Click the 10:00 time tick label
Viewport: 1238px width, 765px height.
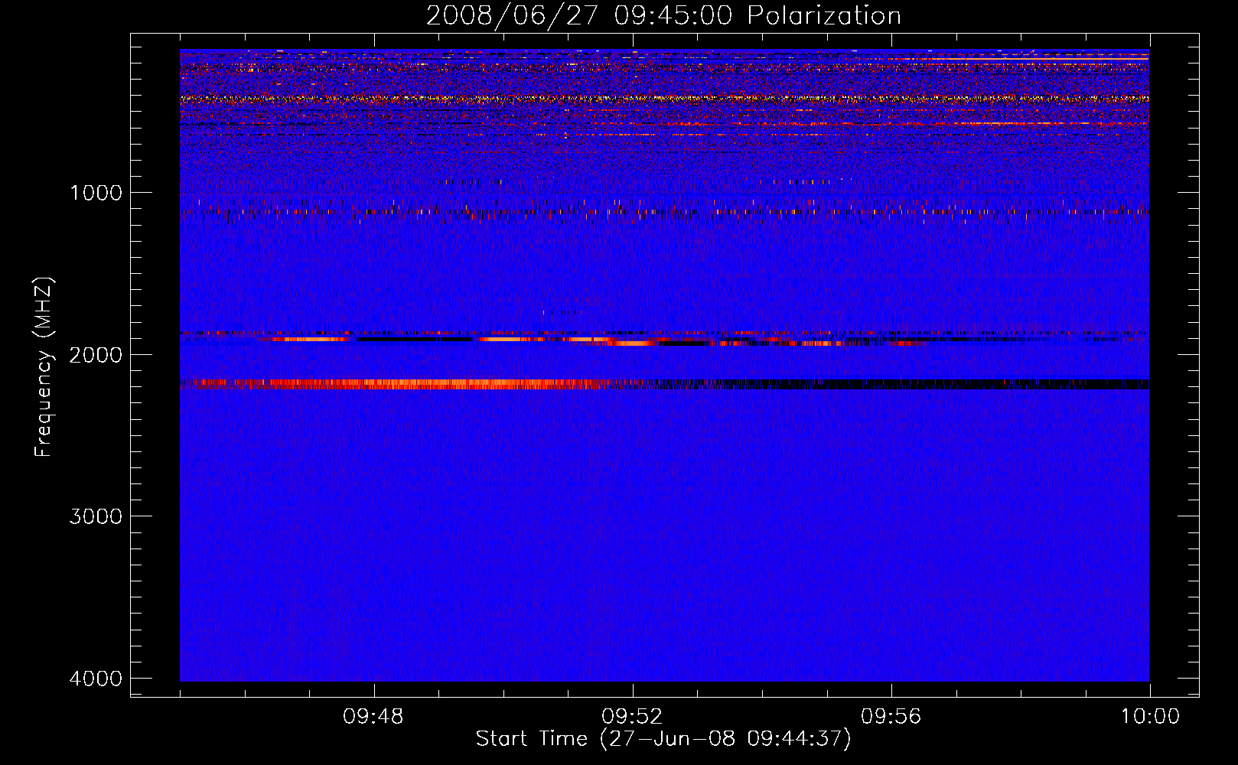(1150, 717)
